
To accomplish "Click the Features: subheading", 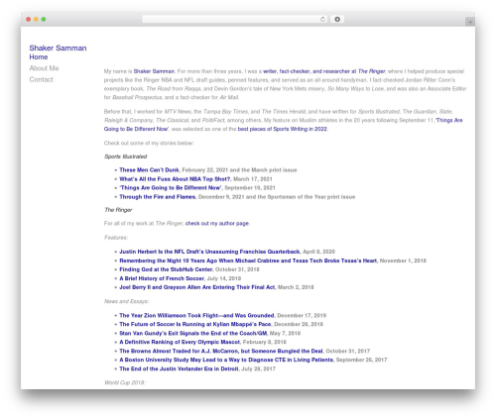I will pos(116,238).
